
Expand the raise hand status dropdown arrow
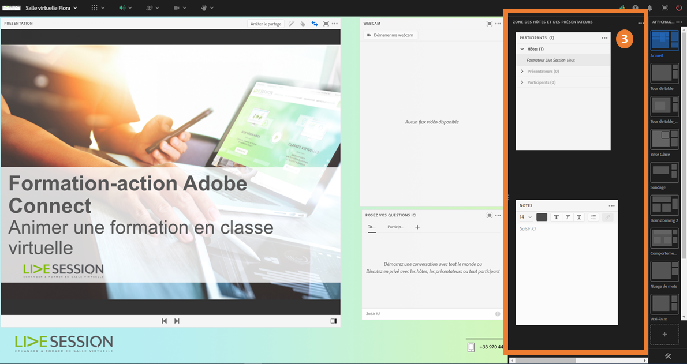pyautogui.click(x=212, y=8)
